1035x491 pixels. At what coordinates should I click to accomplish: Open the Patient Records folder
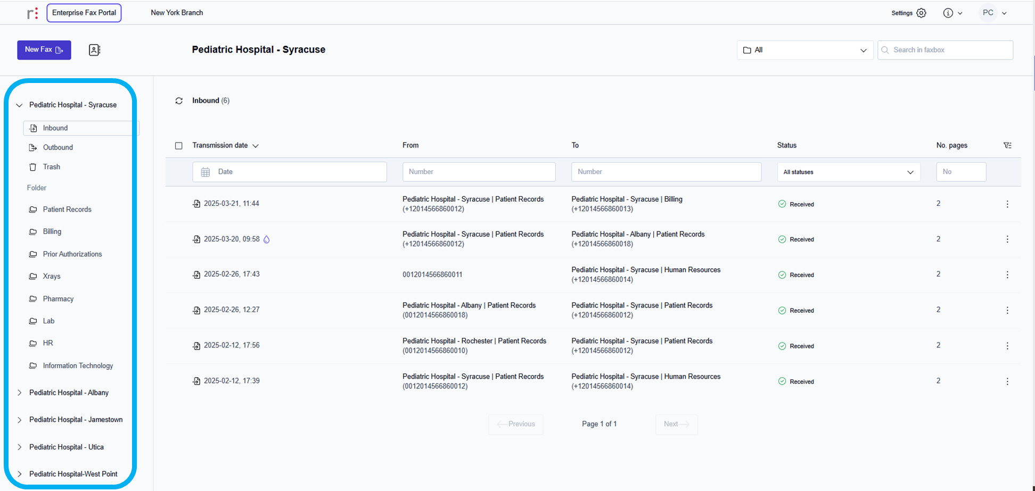(x=67, y=210)
